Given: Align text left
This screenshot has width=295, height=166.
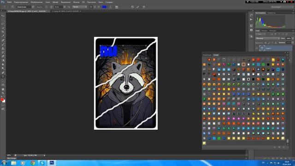Looking at the screenshot, I should (x=91, y=7).
